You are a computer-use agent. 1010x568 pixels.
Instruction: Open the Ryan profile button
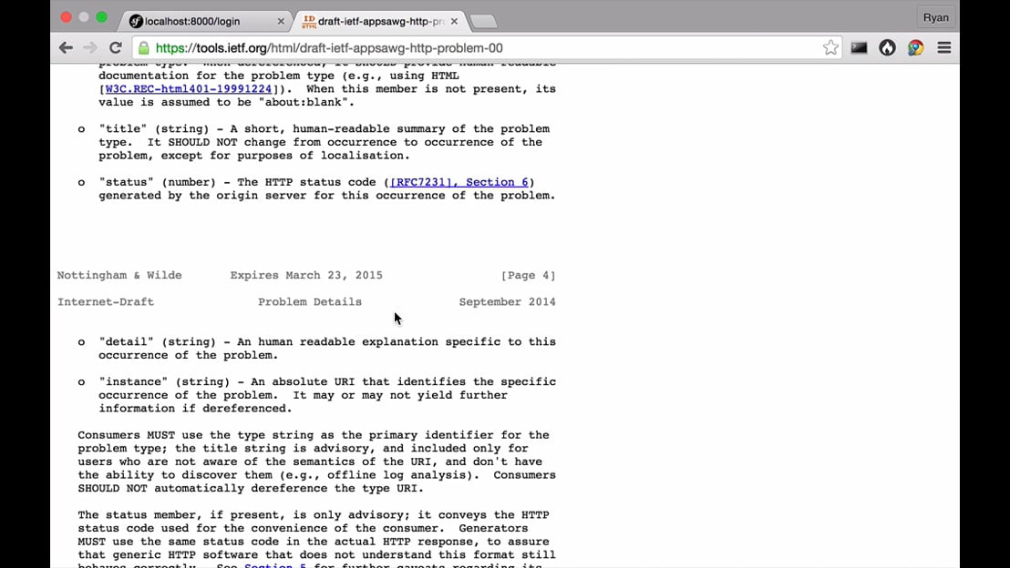(935, 17)
